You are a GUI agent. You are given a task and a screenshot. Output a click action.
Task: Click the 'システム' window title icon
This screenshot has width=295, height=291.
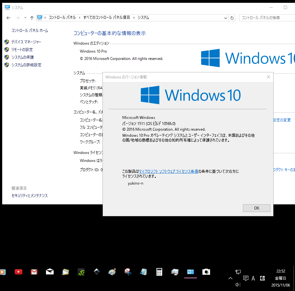(x=7, y=7)
